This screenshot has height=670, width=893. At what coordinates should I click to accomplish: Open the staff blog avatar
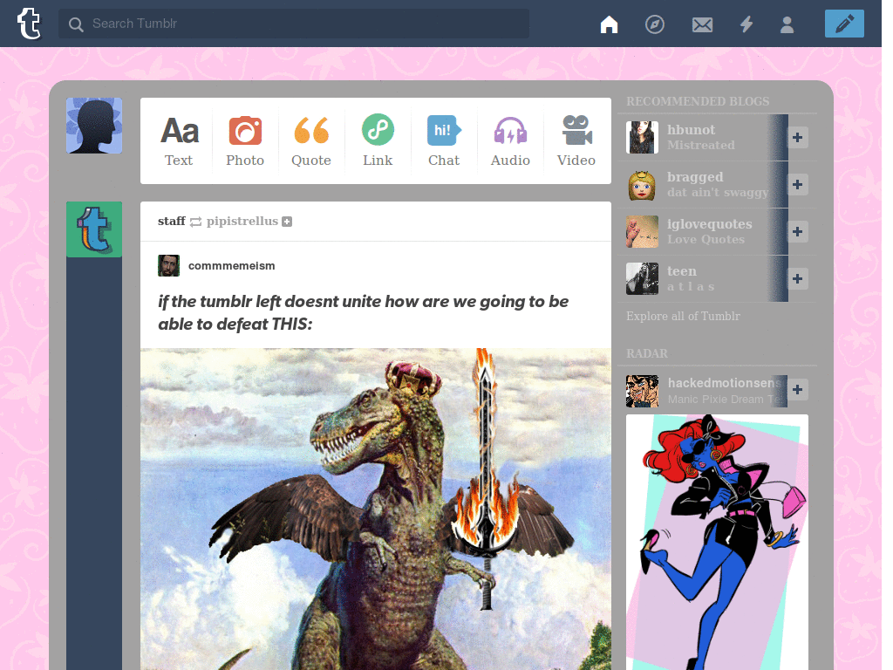[x=94, y=229]
